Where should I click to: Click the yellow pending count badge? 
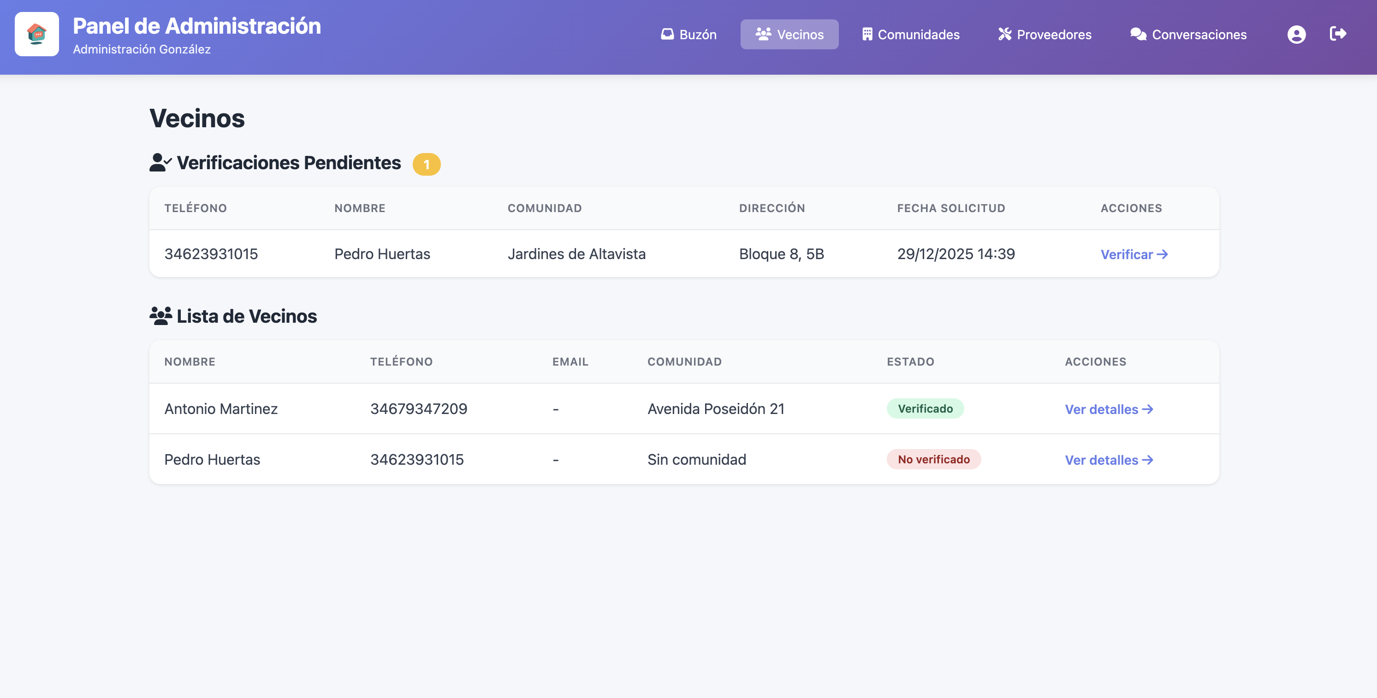(426, 164)
